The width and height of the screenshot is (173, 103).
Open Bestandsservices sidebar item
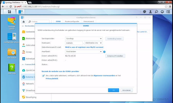point(28,39)
